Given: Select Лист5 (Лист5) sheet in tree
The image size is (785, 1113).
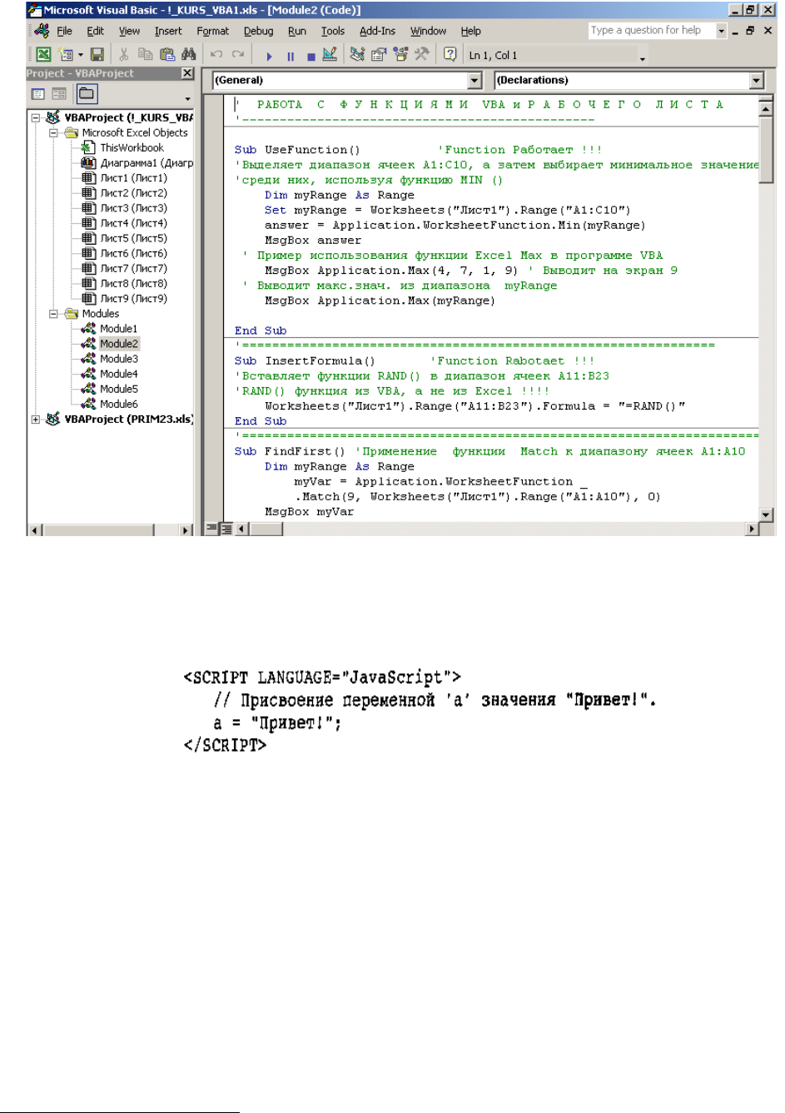Looking at the screenshot, I should click(x=133, y=238).
